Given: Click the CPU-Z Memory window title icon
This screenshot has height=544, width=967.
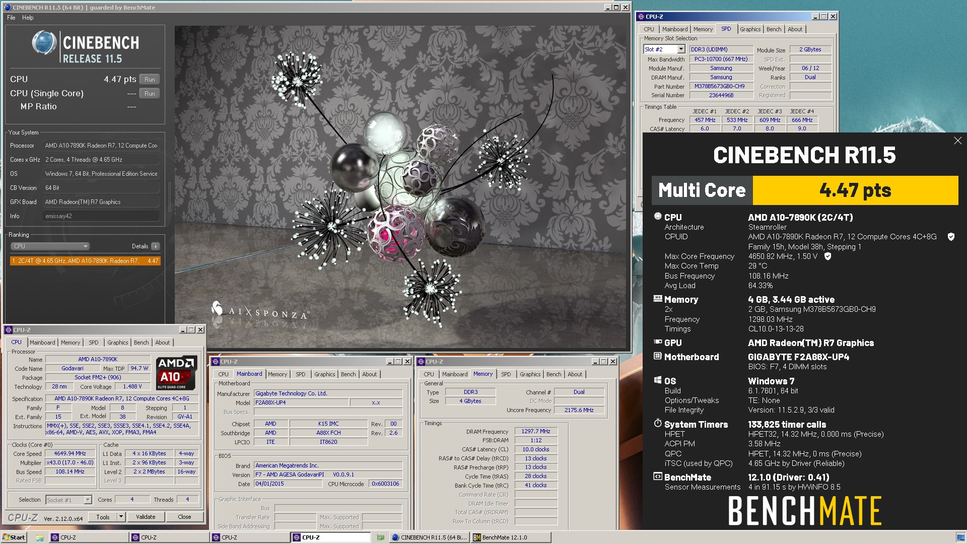Looking at the screenshot, I should pos(421,362).
